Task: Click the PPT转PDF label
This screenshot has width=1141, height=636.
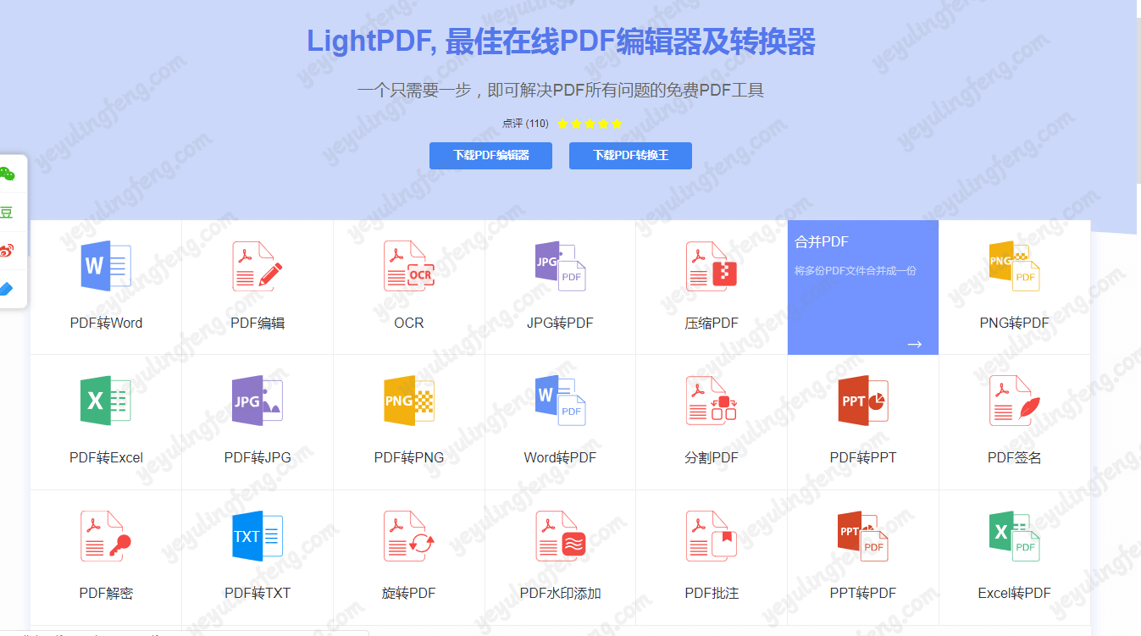Action: point(863,593)
